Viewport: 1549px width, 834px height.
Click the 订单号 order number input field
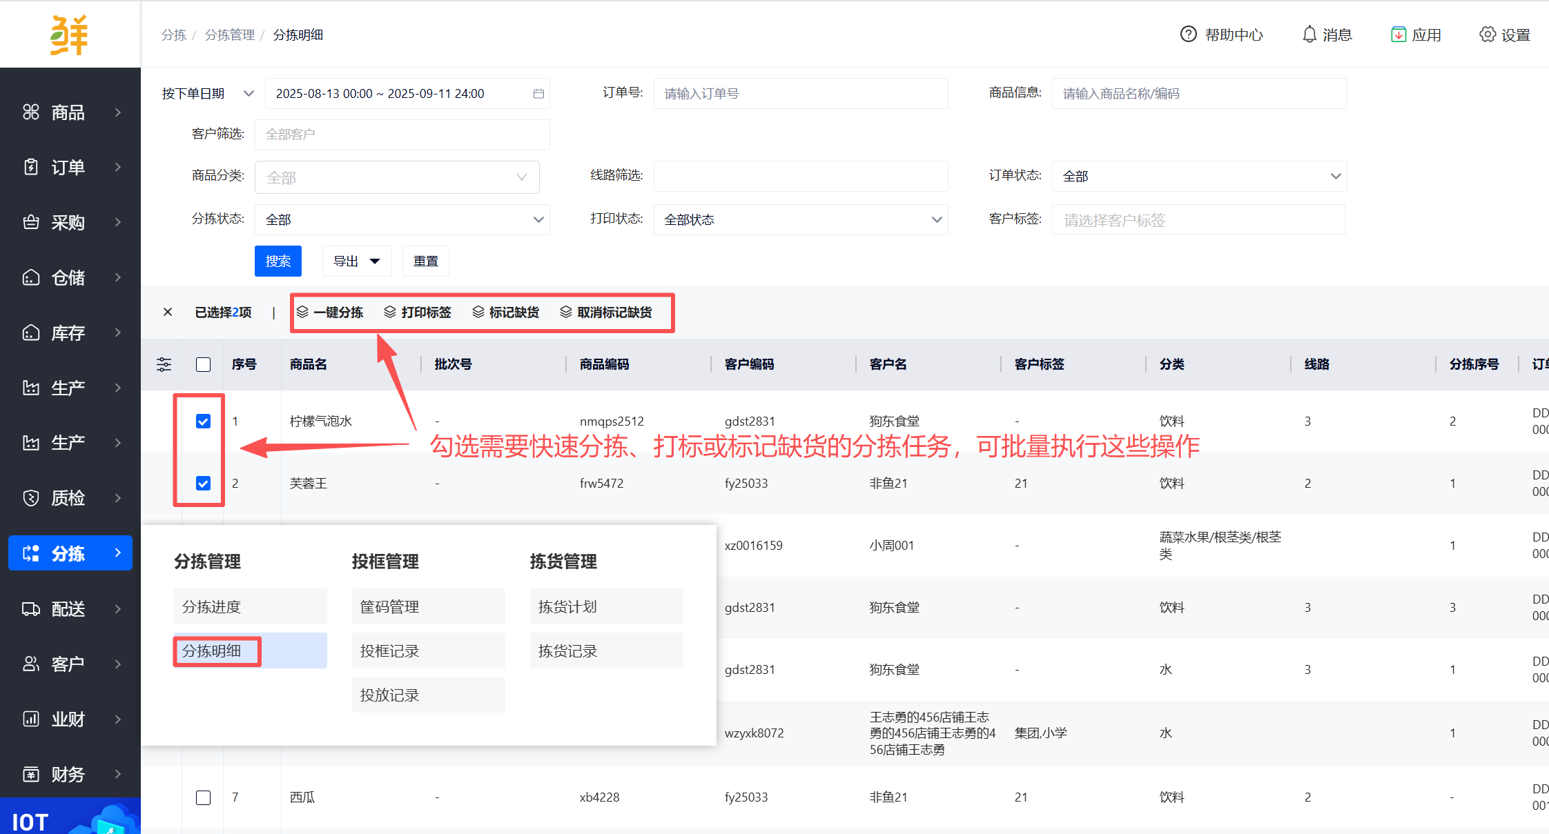(800, 94)
